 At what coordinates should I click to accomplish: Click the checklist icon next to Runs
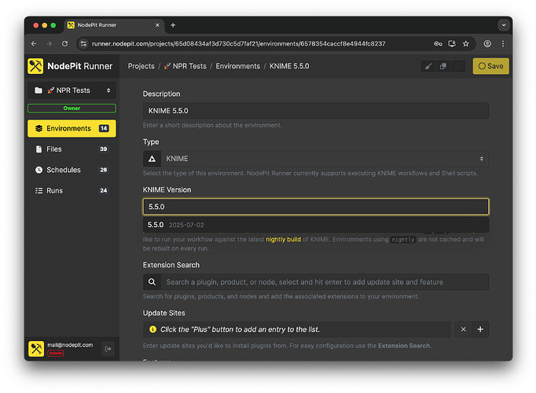[39, 191]
